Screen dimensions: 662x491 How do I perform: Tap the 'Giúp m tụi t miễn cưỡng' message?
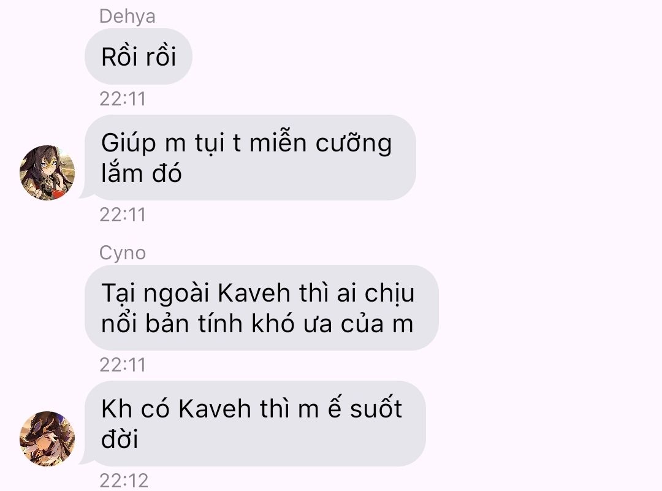coord(250,158)
